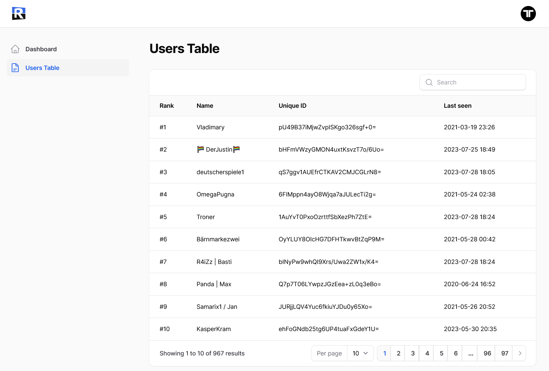549x371 pixels.
Task: Open the user avatar menu
Action: tap(528, 13)
